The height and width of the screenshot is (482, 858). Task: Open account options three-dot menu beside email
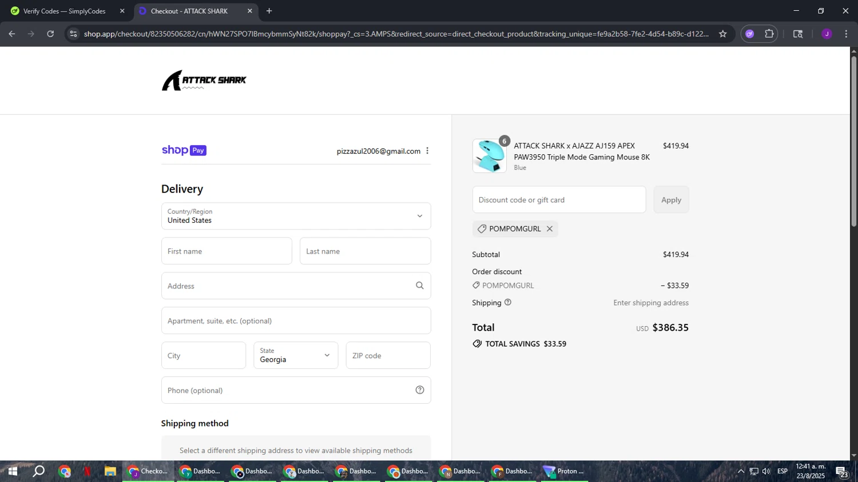(427, 151)
